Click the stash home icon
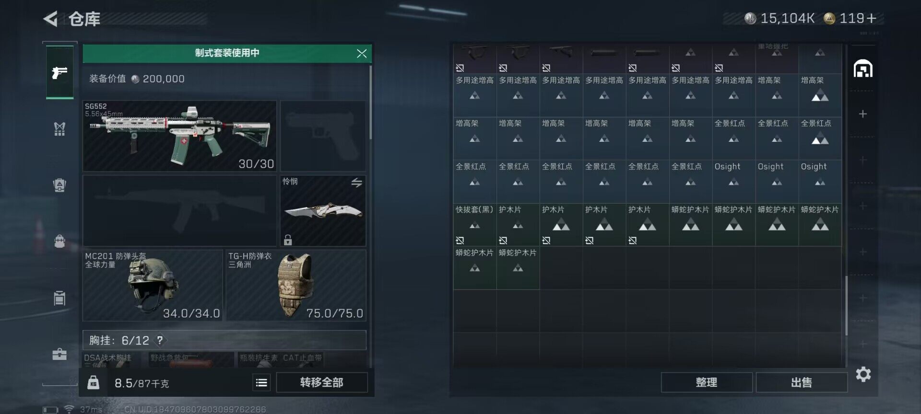This screenshot has height=414, width=921. click(x=863, y=69)
